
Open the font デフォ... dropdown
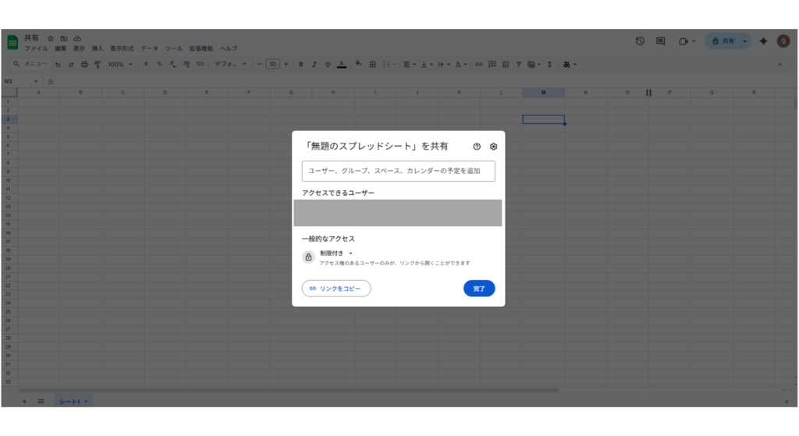pos(230,64)
